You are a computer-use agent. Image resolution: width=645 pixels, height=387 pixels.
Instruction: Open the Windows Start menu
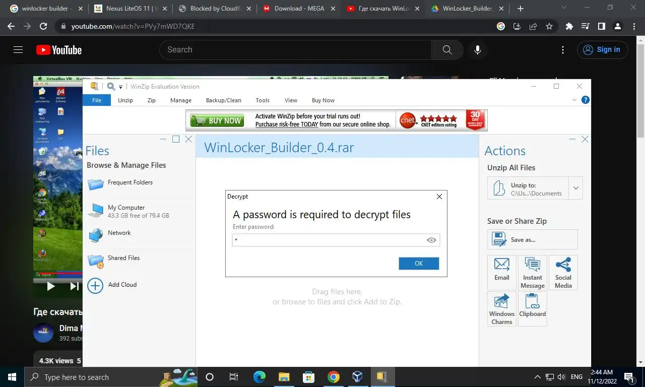12,377
